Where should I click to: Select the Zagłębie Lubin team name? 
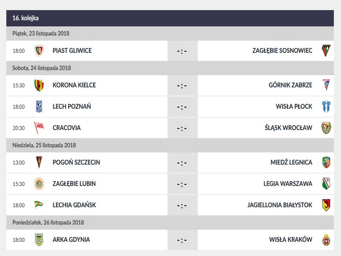(x=74, y=184)
